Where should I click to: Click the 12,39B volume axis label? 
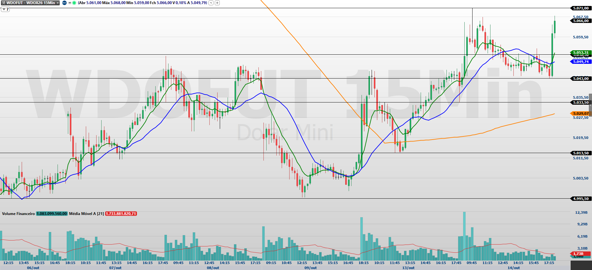point(581,212)
